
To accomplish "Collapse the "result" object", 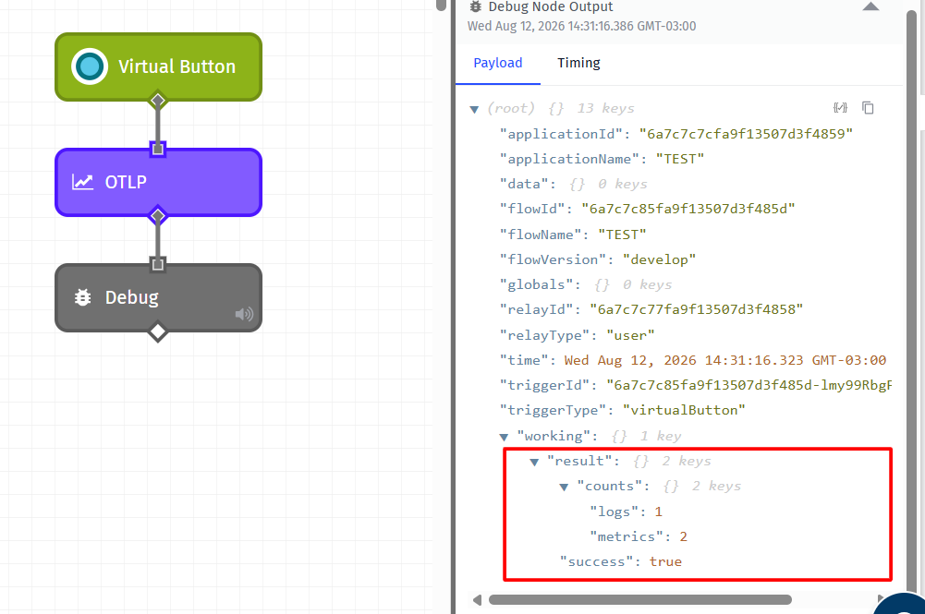I will pos(534,463).
